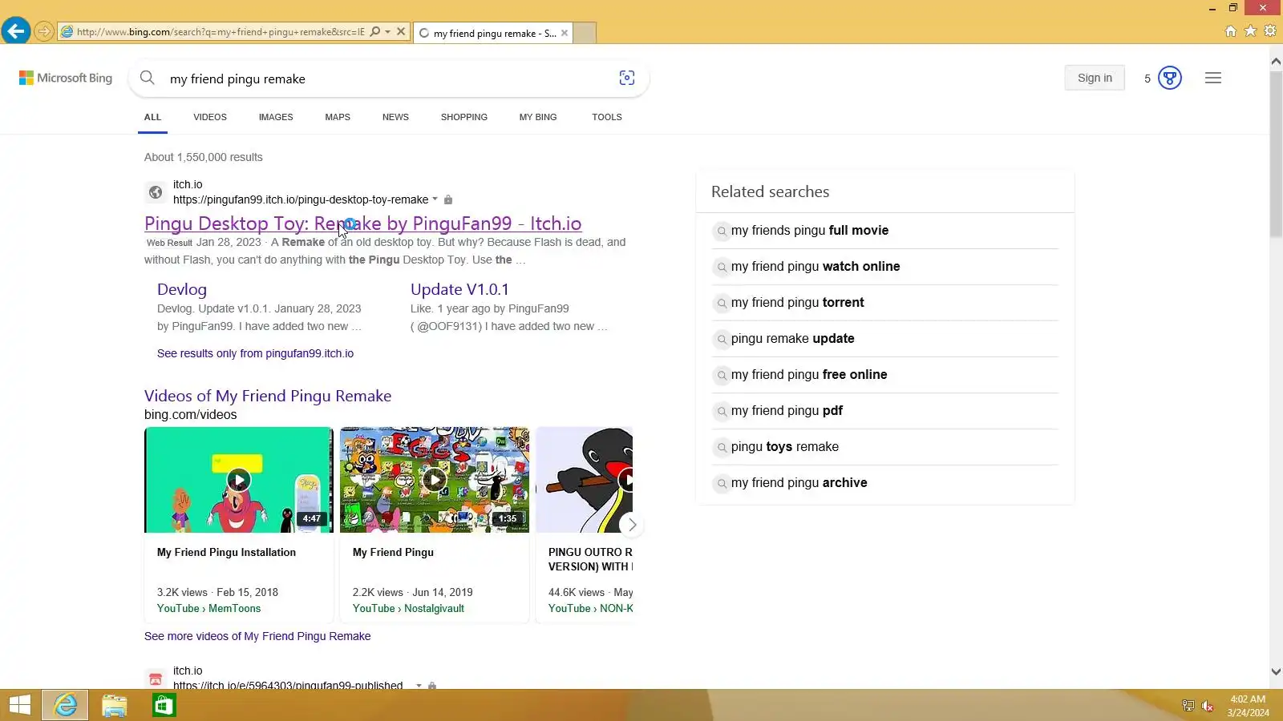Screen dimensions: 1283x721
Task: Search related 'my friend pingu pdf'
Action: (x=884, y=411)
